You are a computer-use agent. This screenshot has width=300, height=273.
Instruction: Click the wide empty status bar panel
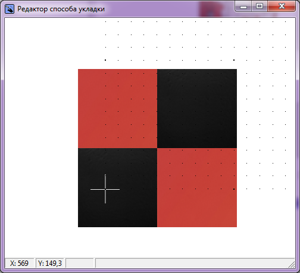[x=195, y=263]
